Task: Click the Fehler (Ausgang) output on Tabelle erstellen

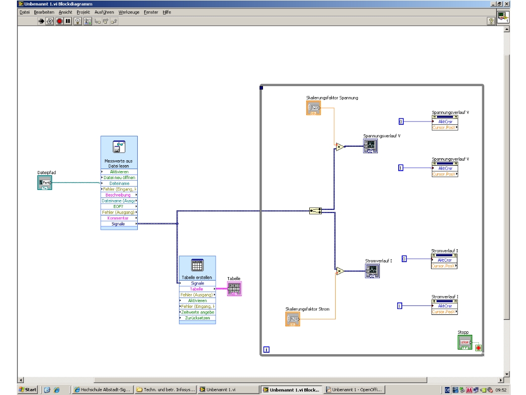Action: tap(197, 295)
